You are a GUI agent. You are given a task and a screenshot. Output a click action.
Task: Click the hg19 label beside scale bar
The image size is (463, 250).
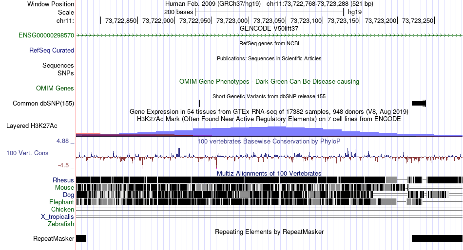pos(355,12)
